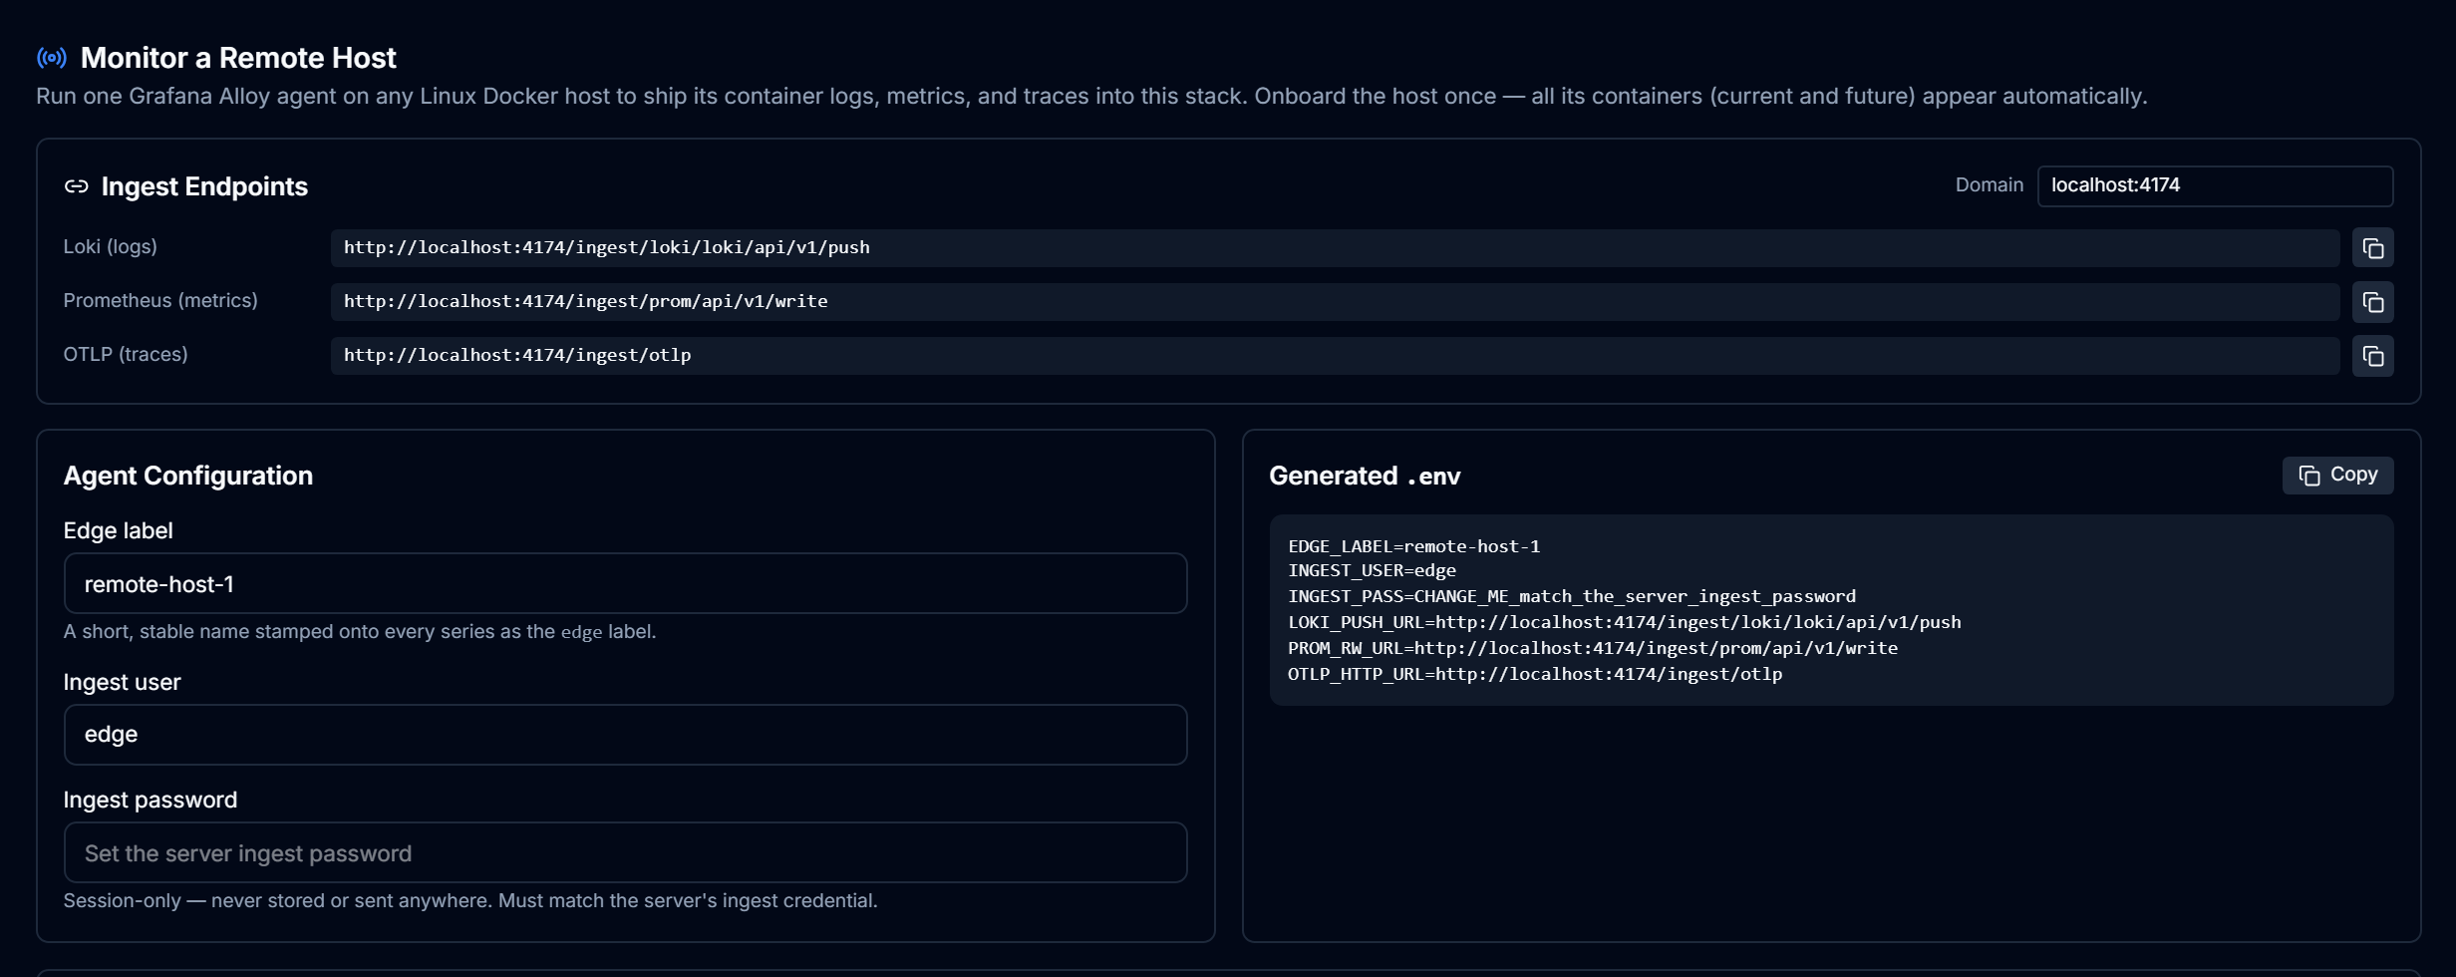Click the OTLP_HTTP_URL line in .env
Screen dimensions: 2456x977
tap(1535, 674)
